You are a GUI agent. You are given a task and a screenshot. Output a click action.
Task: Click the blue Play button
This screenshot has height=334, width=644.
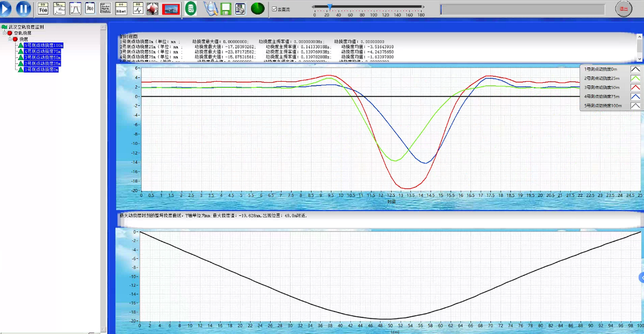5,8
